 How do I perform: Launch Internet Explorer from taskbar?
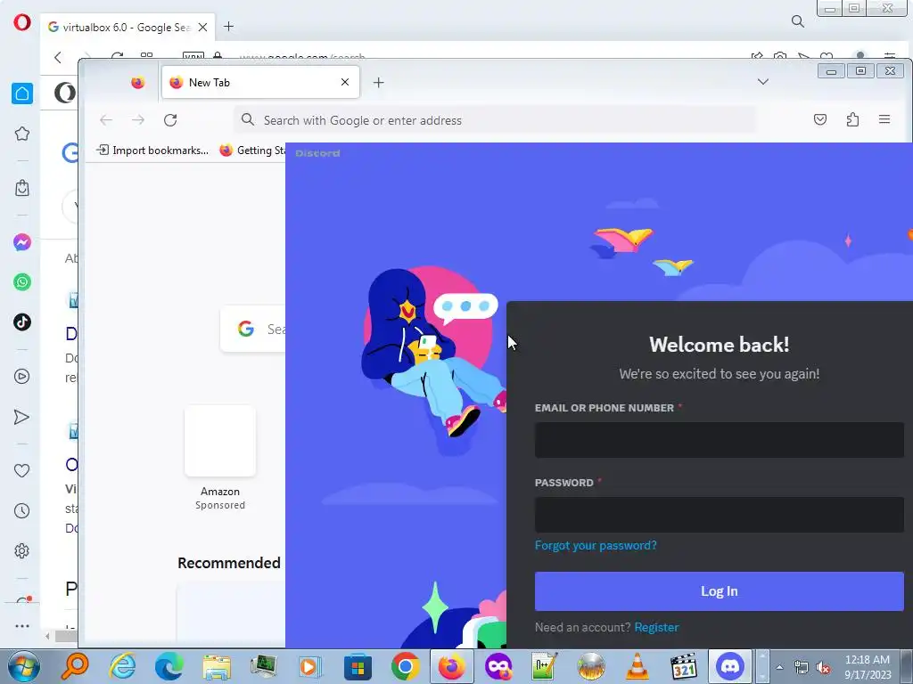point(122,666)
